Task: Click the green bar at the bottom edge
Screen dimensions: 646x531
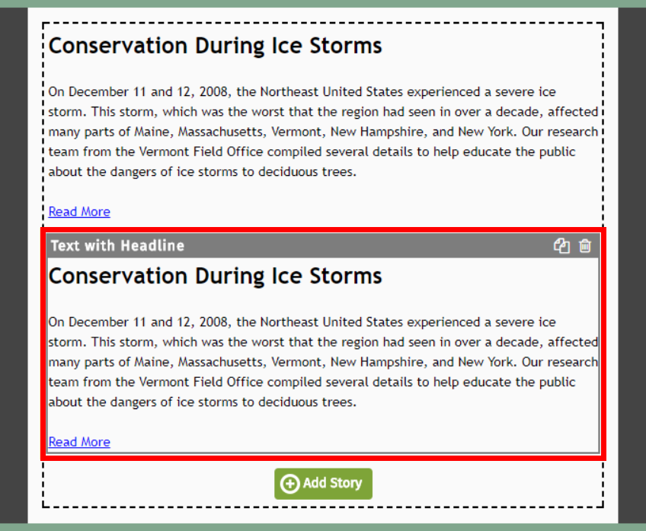Action: [x=323, y=527]
